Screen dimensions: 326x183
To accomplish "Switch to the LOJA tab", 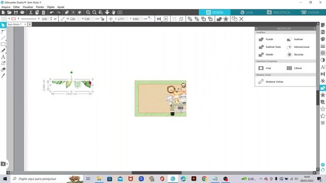I will tap(247, 12).
